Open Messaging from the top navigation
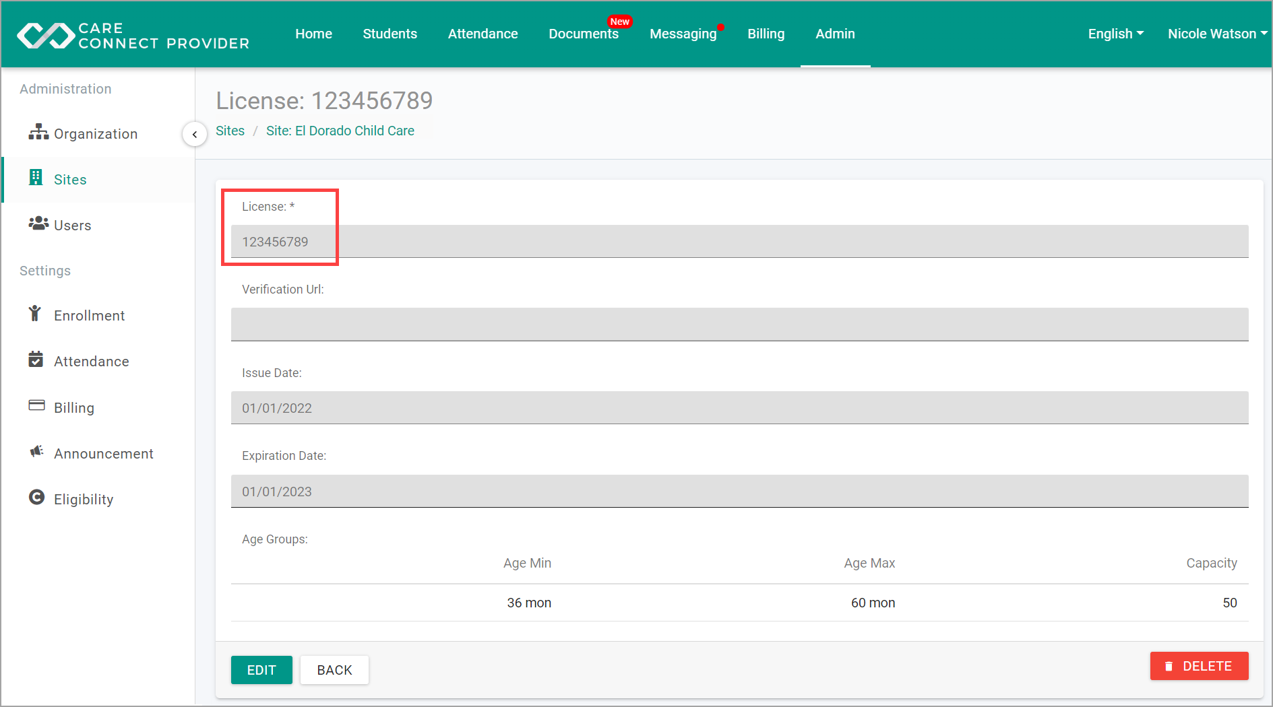Viewport: 1273px width, 707px height. [x=683, y=34]
